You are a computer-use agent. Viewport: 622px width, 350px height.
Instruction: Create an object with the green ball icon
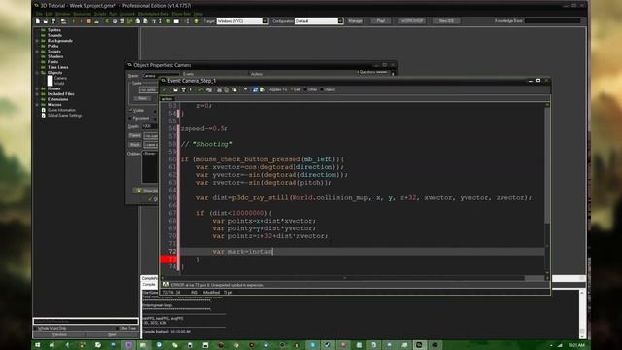coord(168,21)
